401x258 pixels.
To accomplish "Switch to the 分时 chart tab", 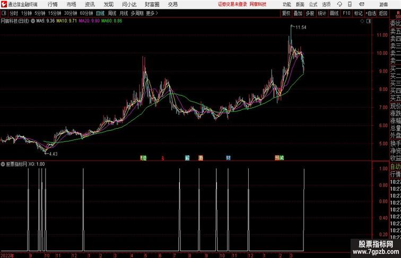I will click(14, 13).
